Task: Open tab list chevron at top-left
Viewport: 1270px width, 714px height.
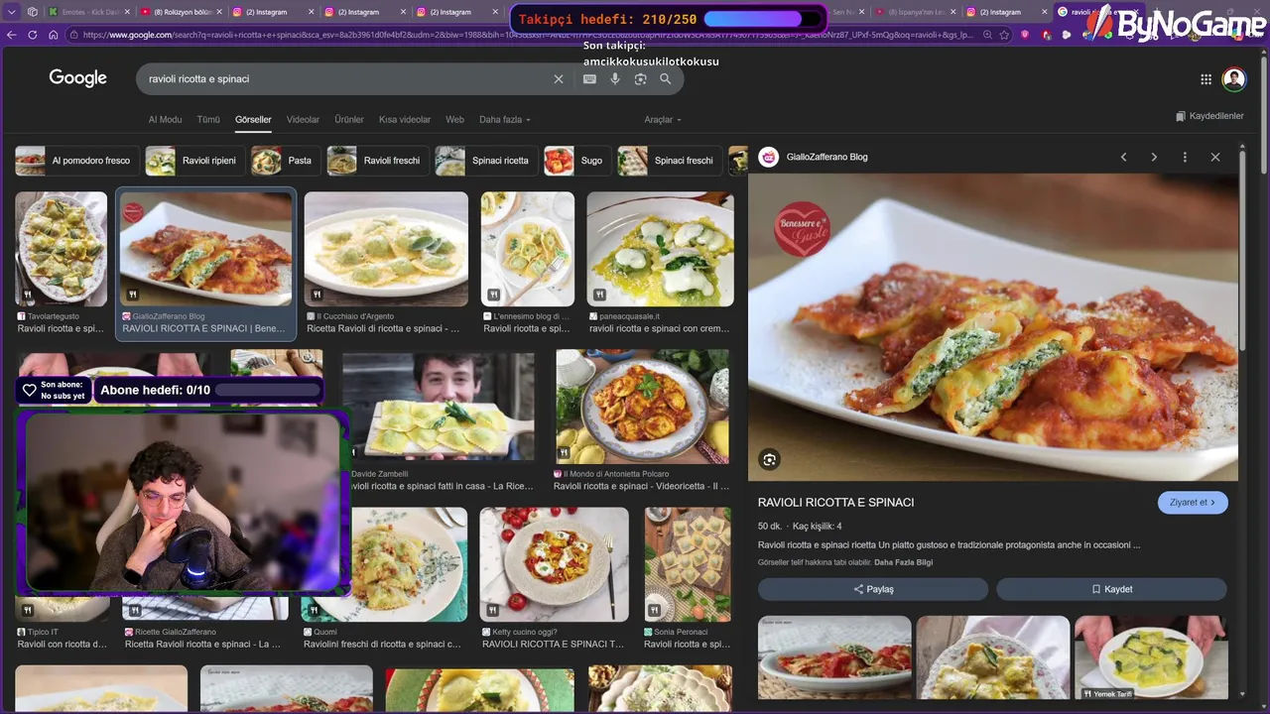Action: coord(13,12)
